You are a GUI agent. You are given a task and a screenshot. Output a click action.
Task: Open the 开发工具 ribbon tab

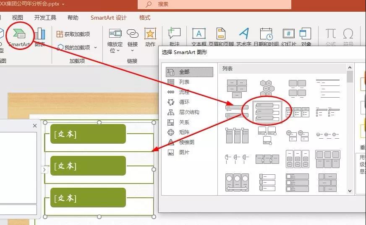[45, 18]
